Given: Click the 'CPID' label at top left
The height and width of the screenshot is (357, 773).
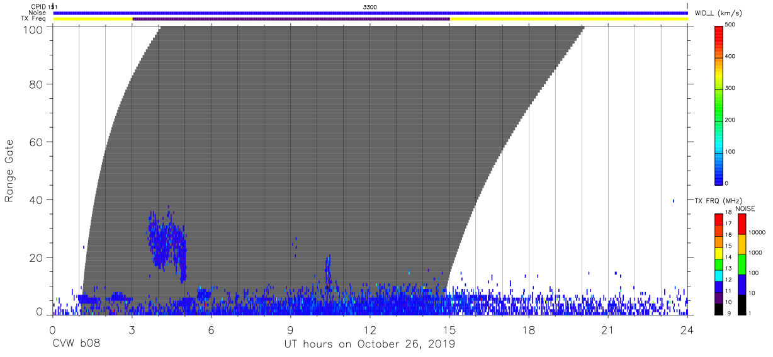Looking at the screenshot, I should point(38,7).
